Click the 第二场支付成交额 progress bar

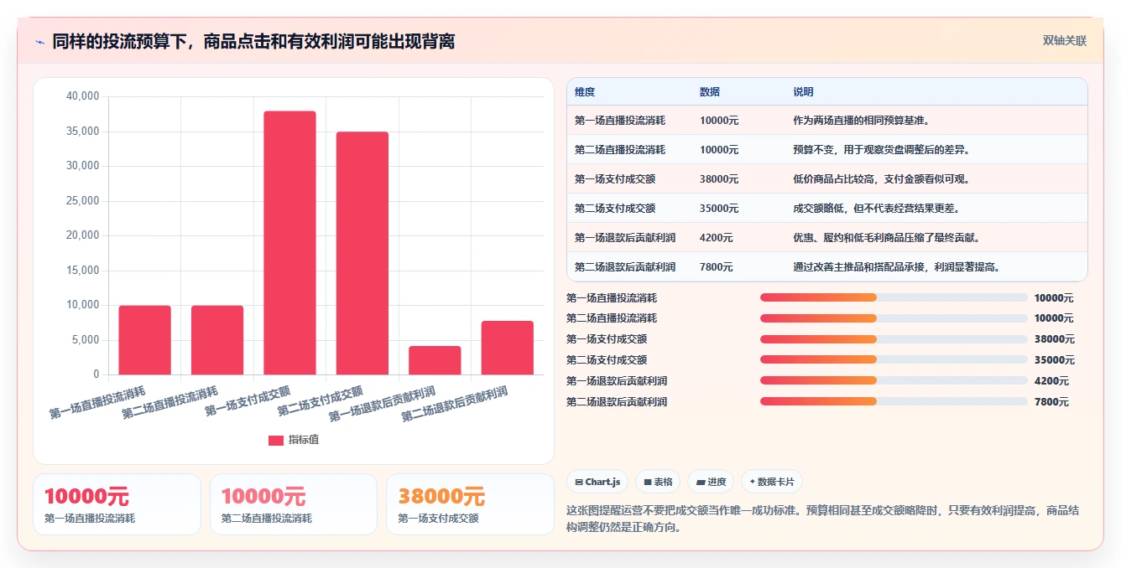point(894,360)
